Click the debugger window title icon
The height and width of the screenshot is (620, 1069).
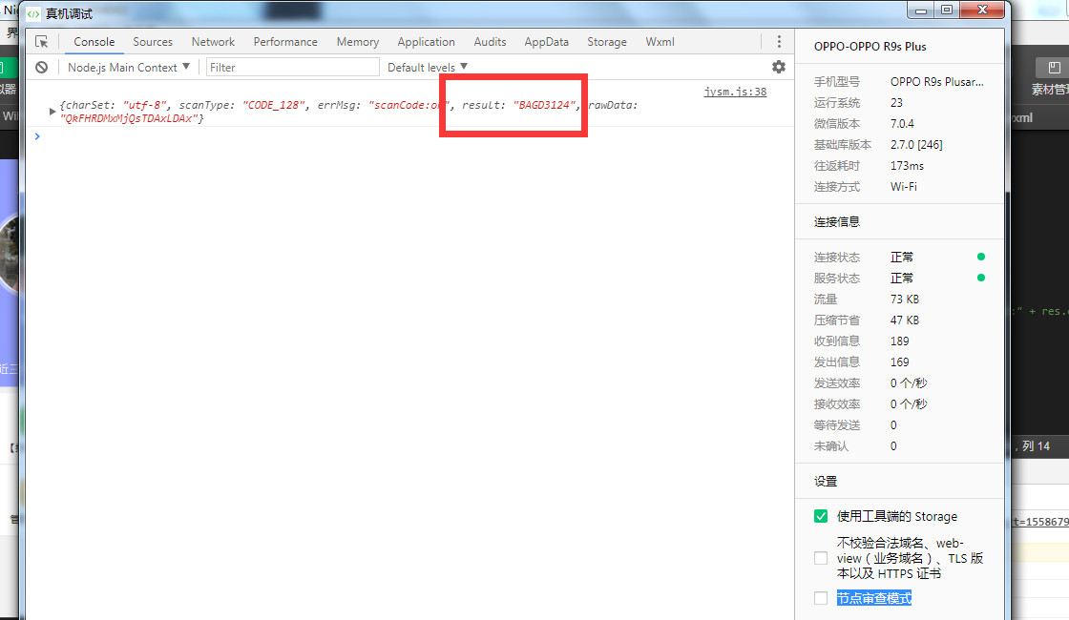(x=33, y=13)
